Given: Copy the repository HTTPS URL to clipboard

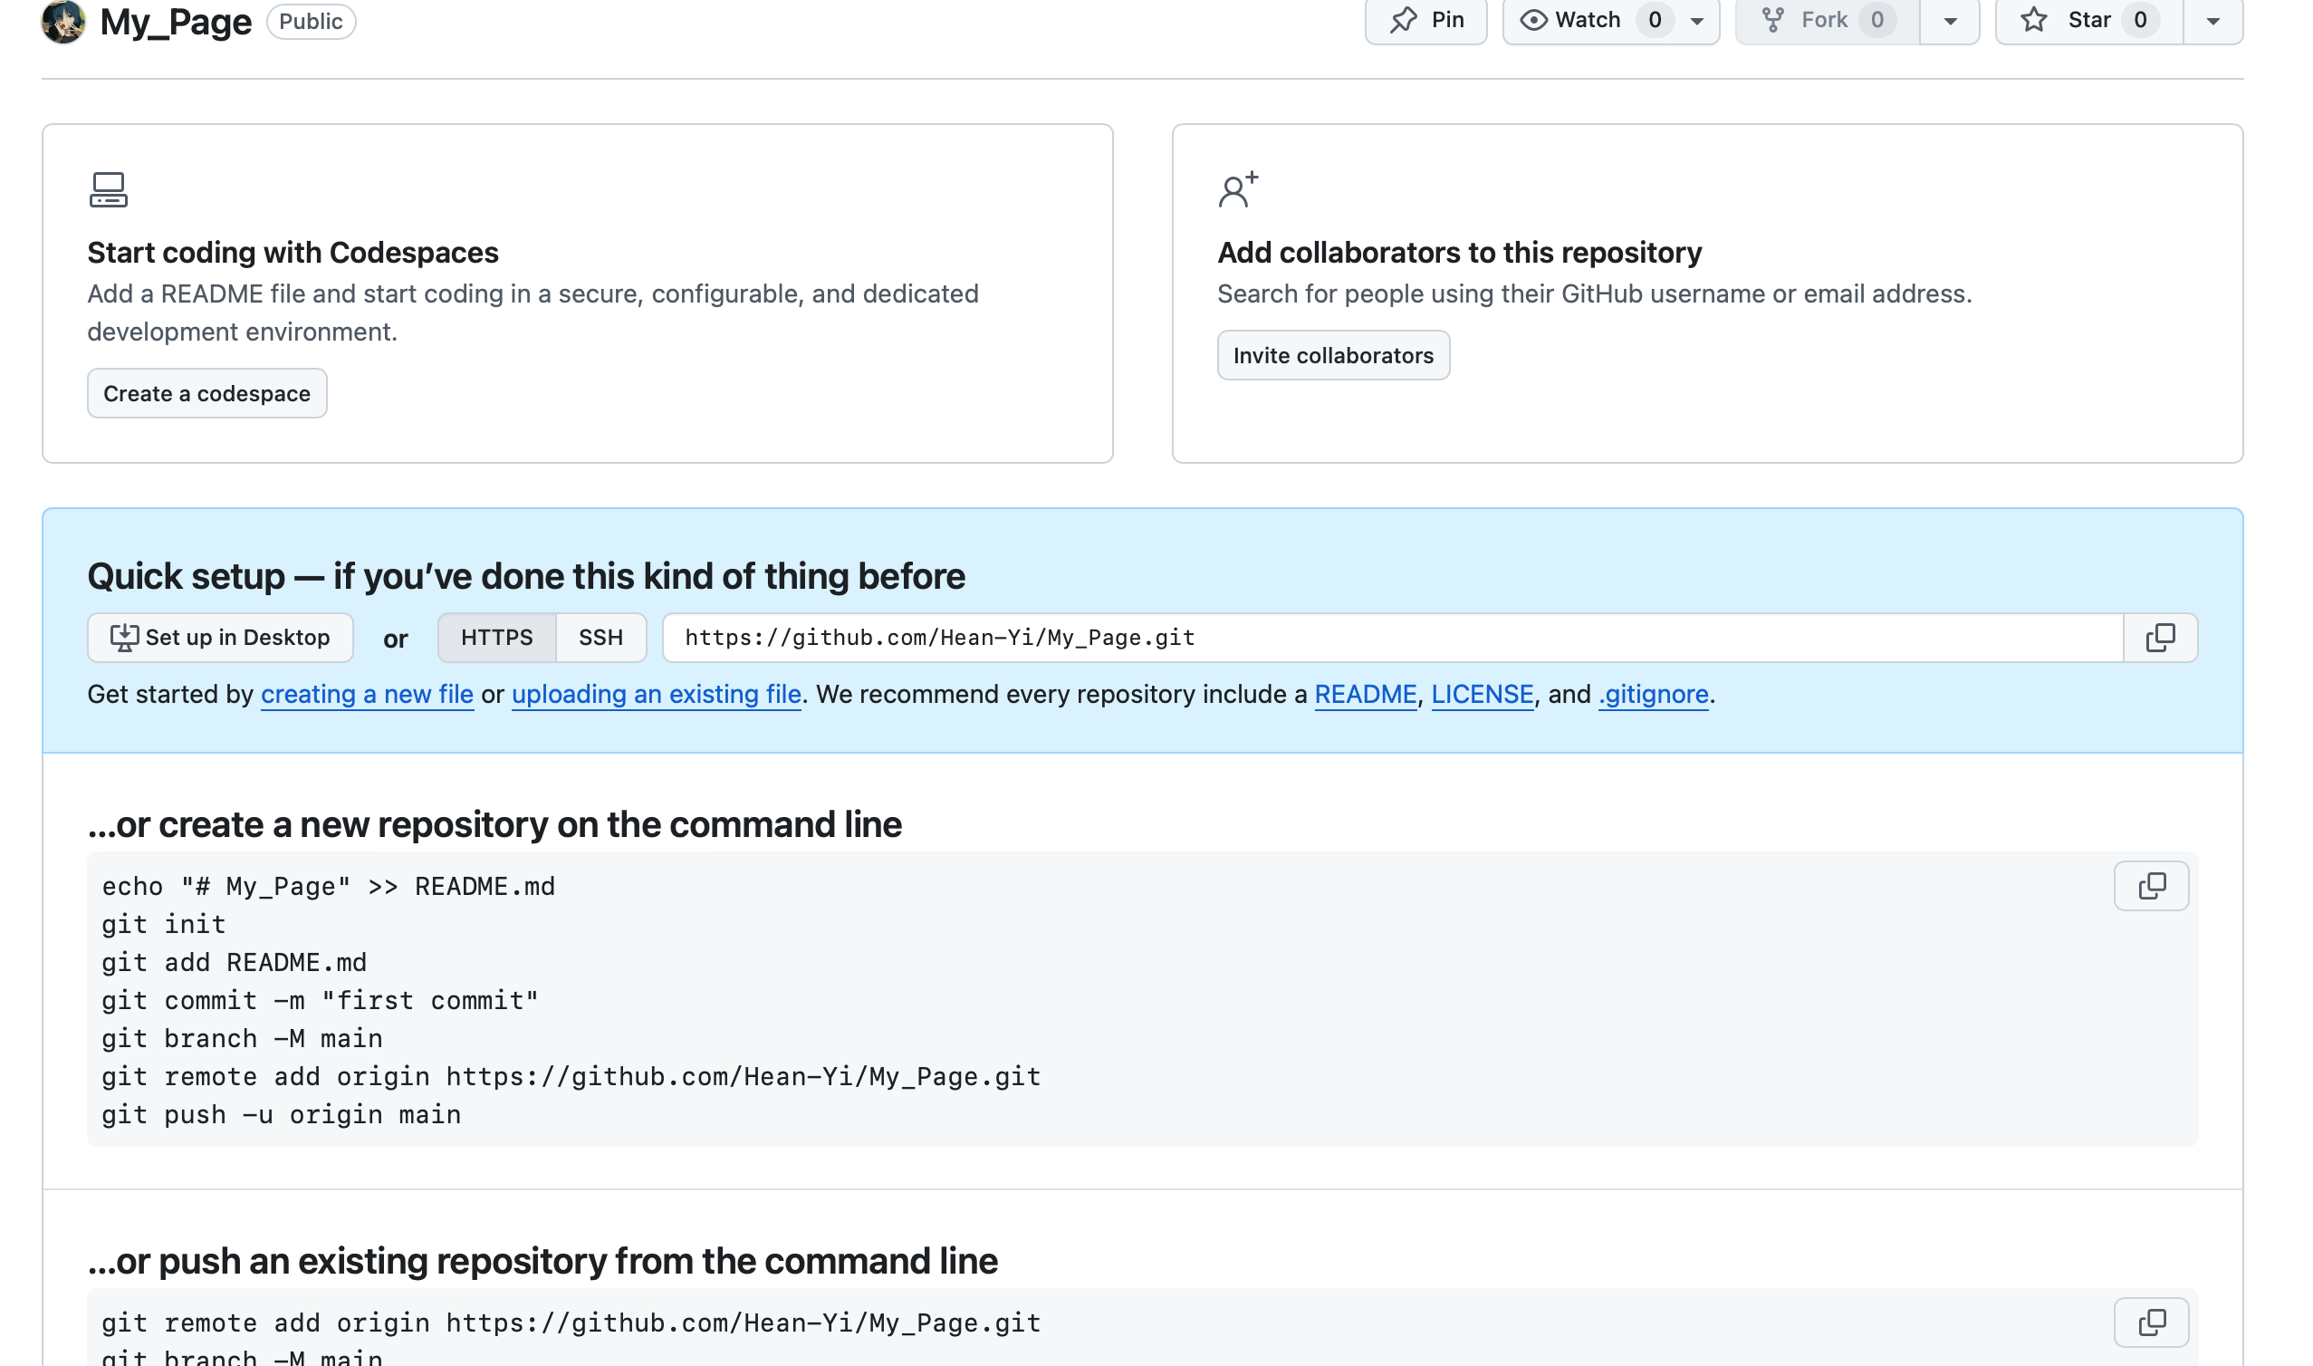Looking at the screenshot, I should (2159, 638).
